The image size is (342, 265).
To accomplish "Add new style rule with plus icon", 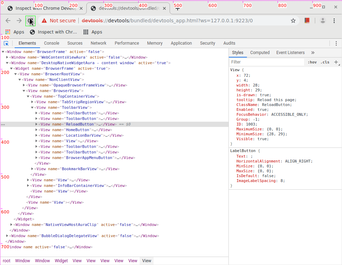I will tap(336, 62).
